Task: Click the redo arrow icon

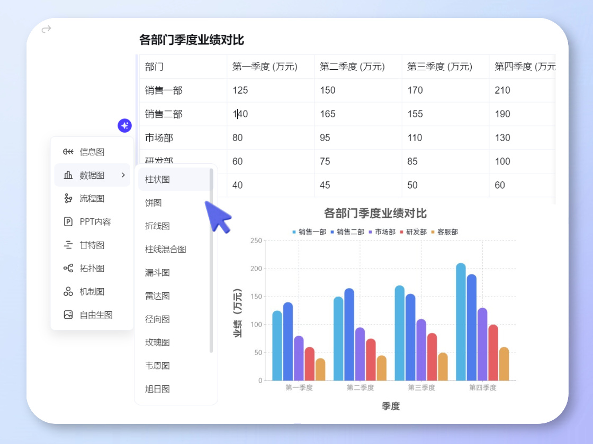Action: click(47, 29)
